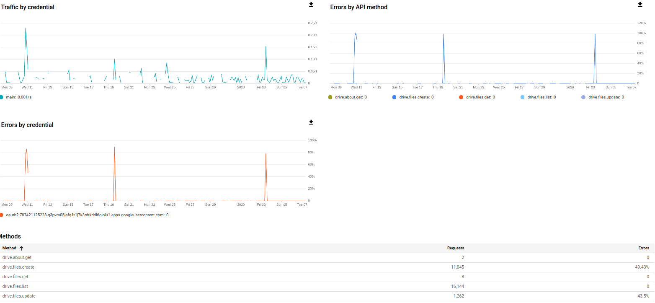Image resolution: width=655 pixels, height=303 pixels.
Task: Toggle drive.files.create legend series
Action: pos(394,97)
